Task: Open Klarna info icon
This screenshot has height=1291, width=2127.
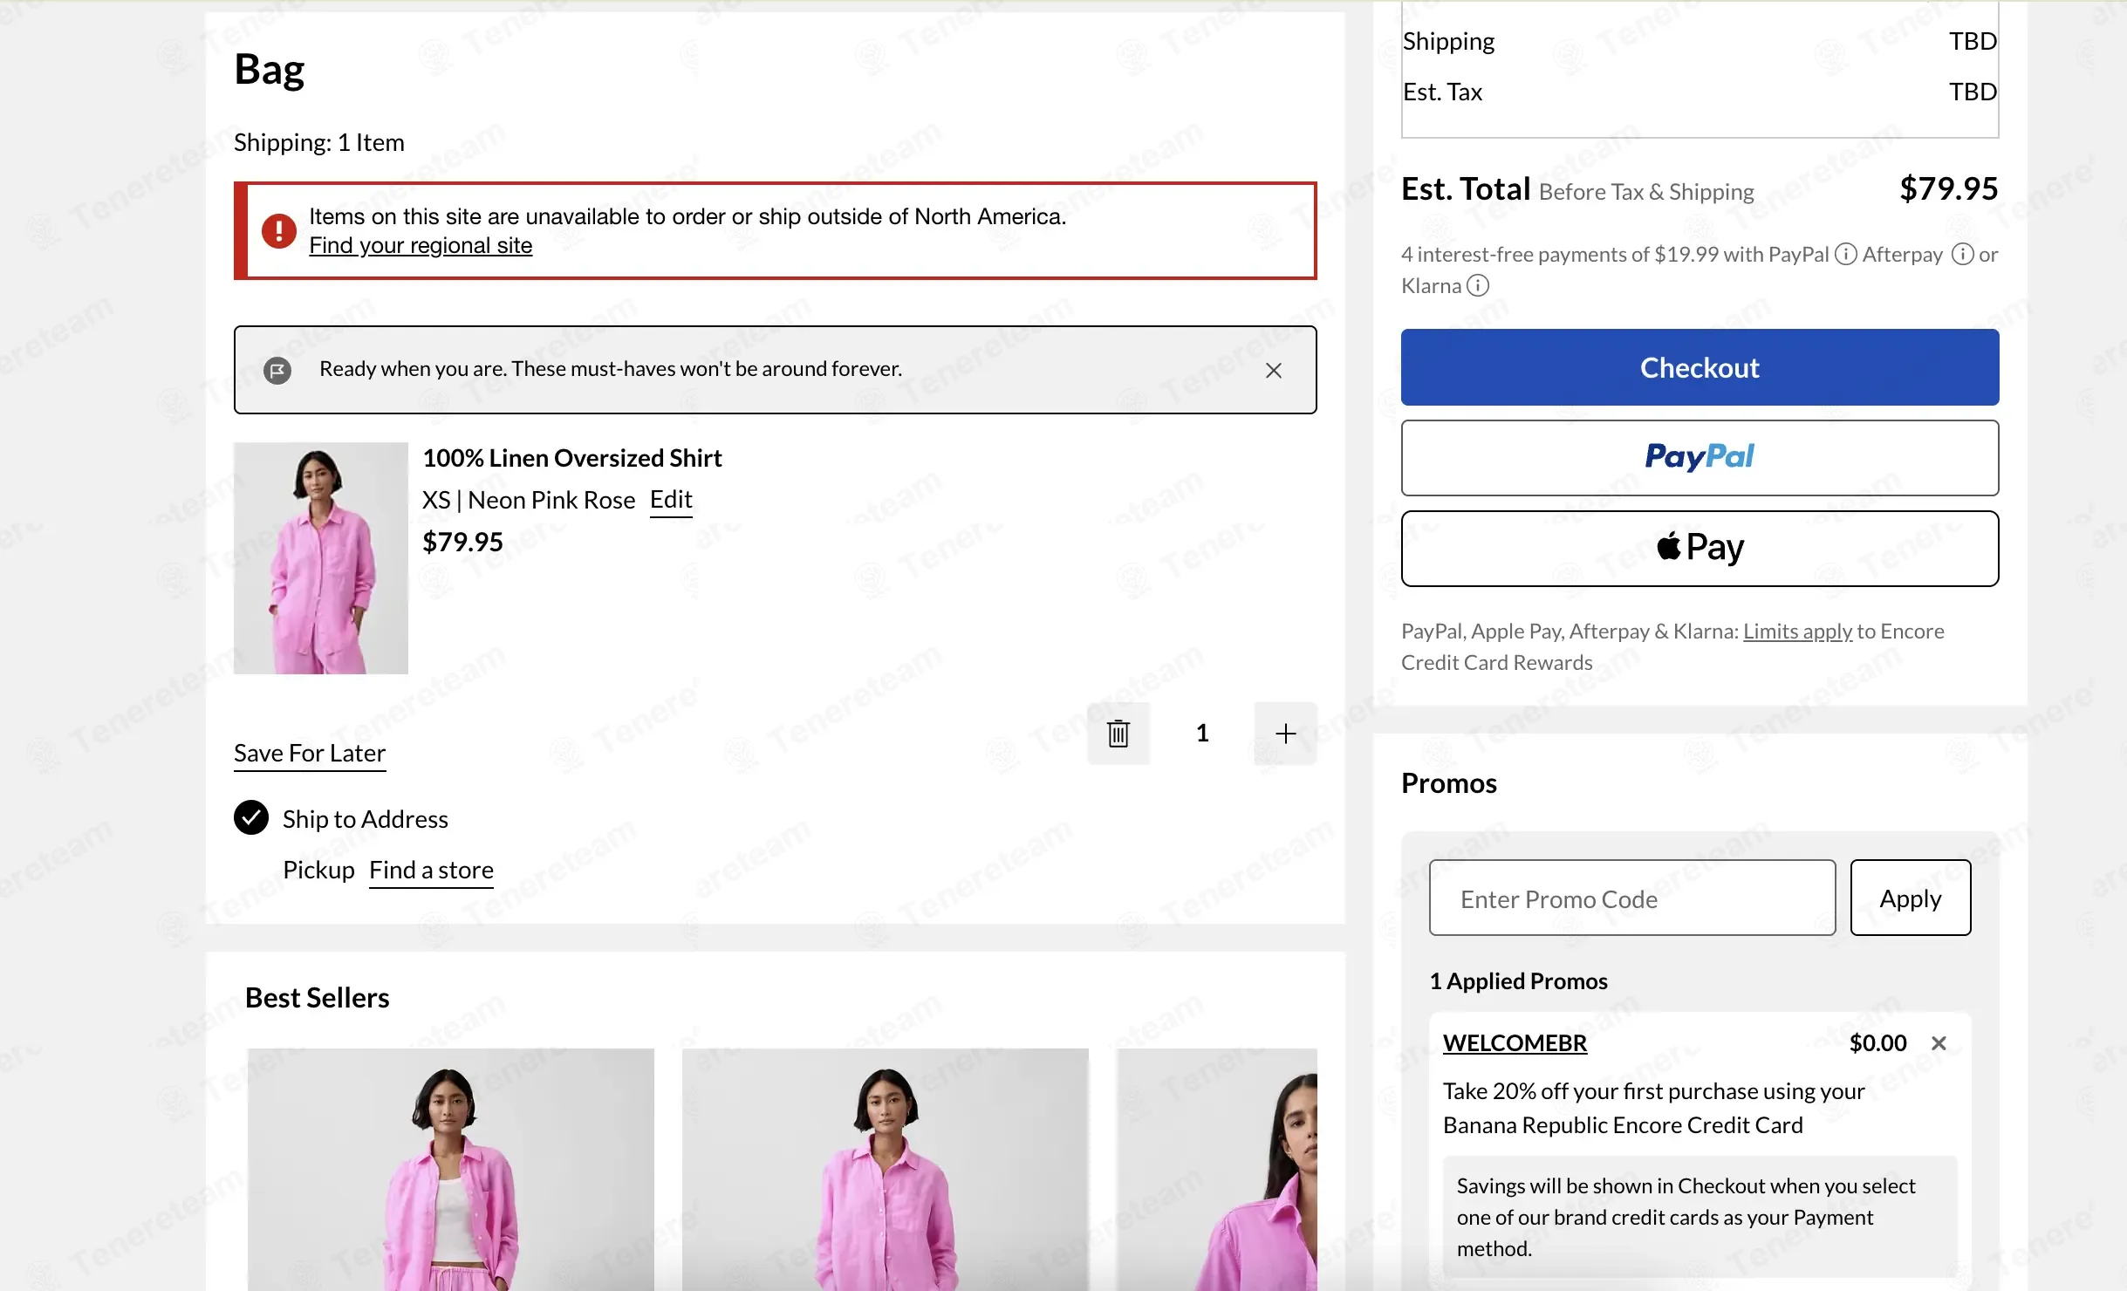Action: coord(1478,286)
